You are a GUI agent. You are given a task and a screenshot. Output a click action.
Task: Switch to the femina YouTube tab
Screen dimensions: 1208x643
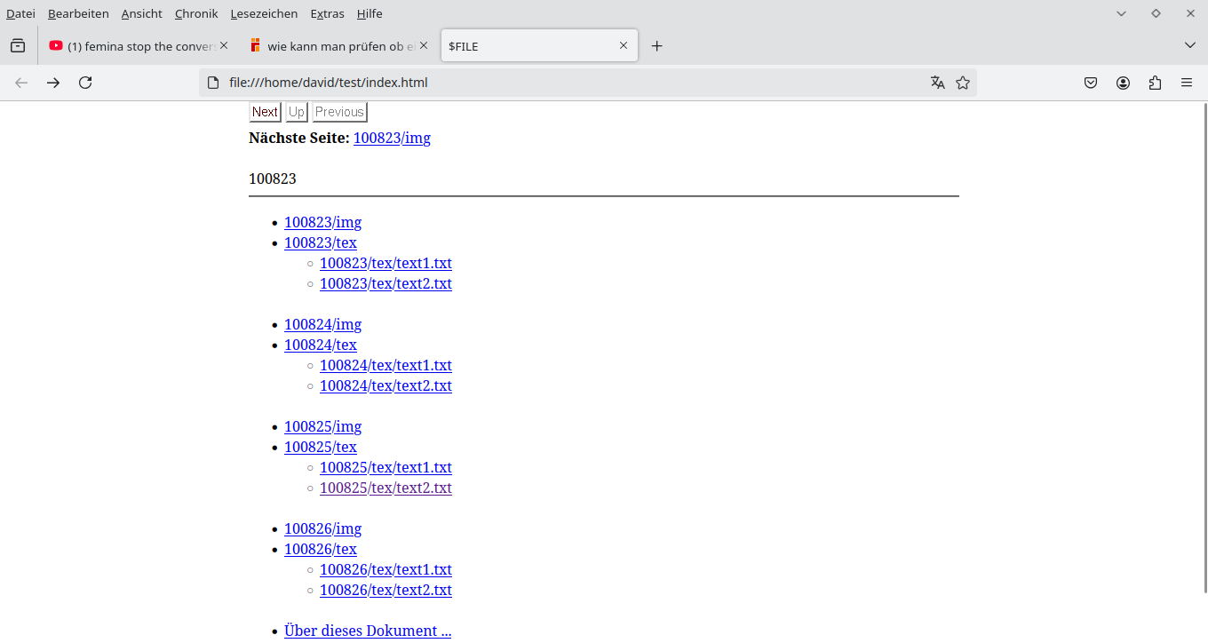click(x=133, y=46)
